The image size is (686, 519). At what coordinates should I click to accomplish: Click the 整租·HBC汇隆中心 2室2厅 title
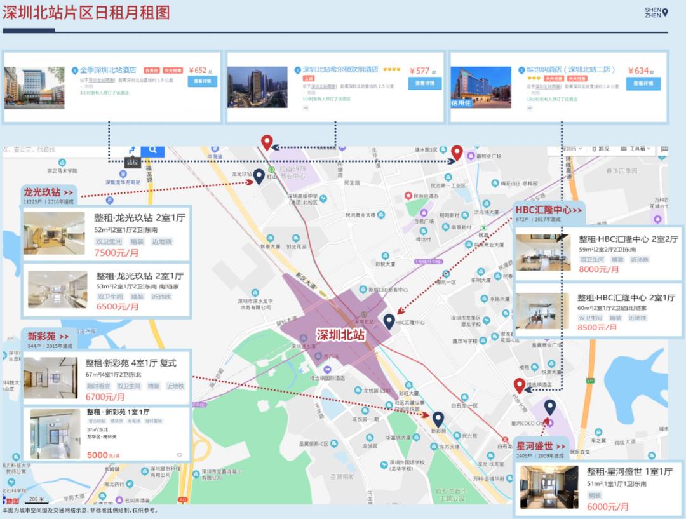click(629, 239)
